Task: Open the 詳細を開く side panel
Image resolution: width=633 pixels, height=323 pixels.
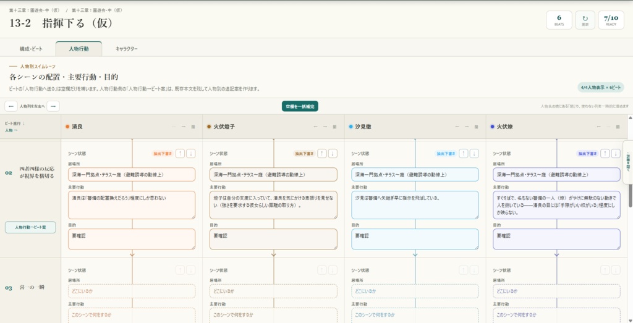Action: [628, 162]
